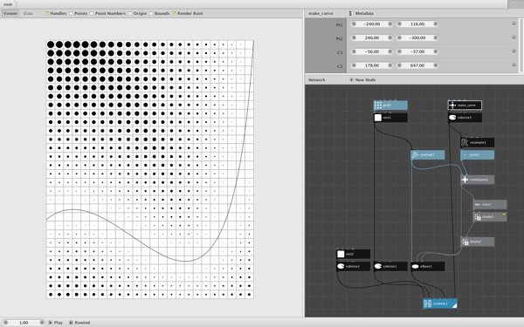Image resolution: width=524 pixels, height=327 pixels.
Task: Select the colorize2 node icon
Action: point(341,266)
